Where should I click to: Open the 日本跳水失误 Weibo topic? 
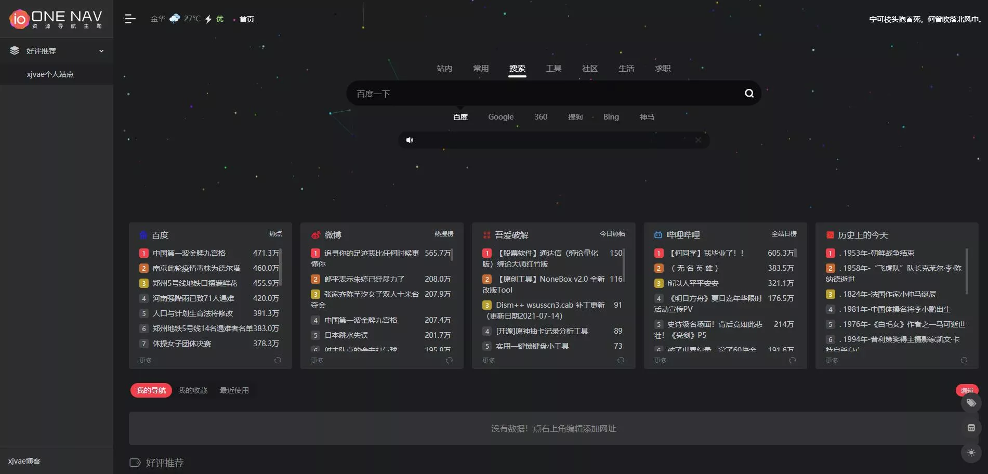346,335
